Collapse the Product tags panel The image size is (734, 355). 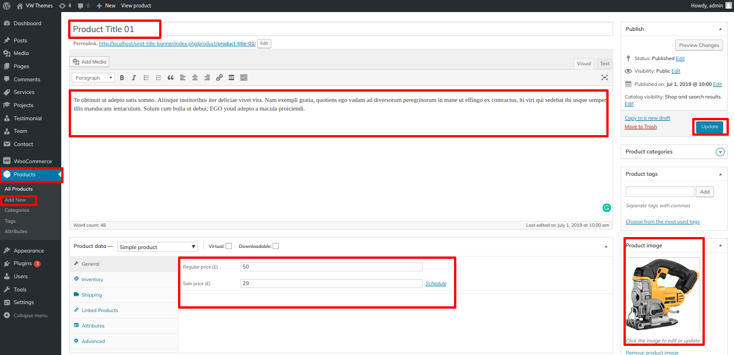click(720, 174)
